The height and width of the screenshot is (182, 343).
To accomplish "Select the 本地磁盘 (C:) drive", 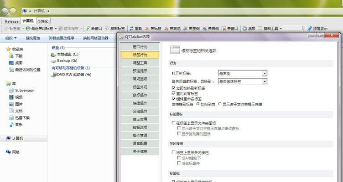I will click(x=64, y=54).
